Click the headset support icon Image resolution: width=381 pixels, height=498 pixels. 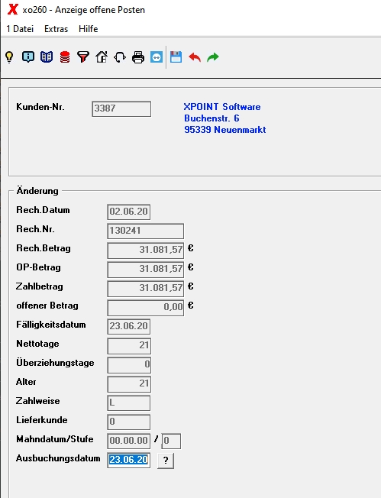(120, 57)
